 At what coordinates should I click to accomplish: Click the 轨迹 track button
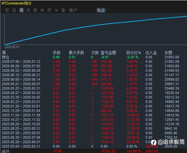click(x=101, y=10)
